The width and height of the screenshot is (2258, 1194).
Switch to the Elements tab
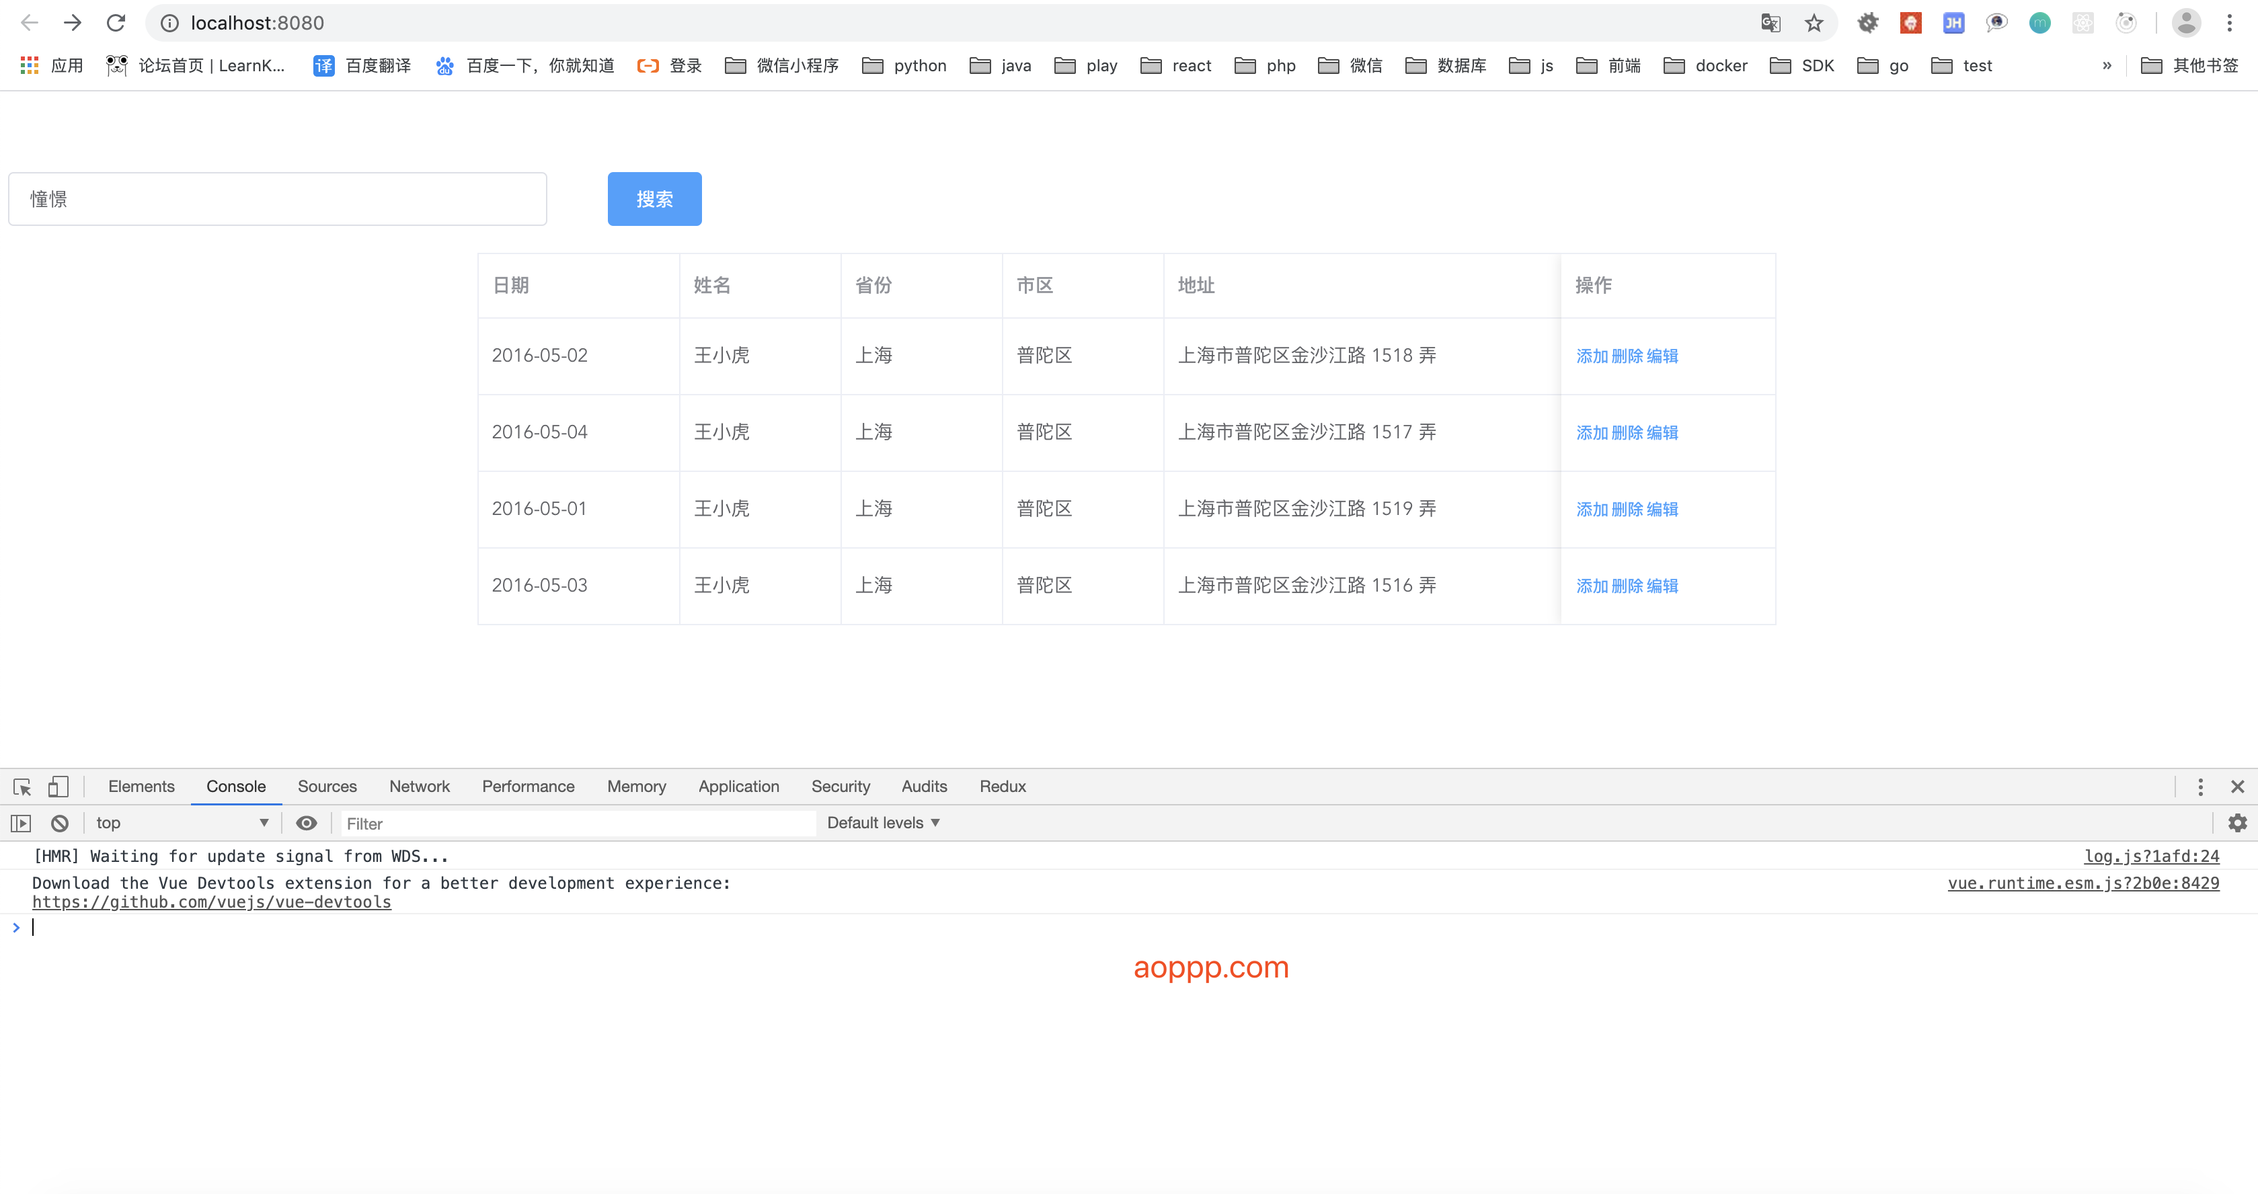141,787
